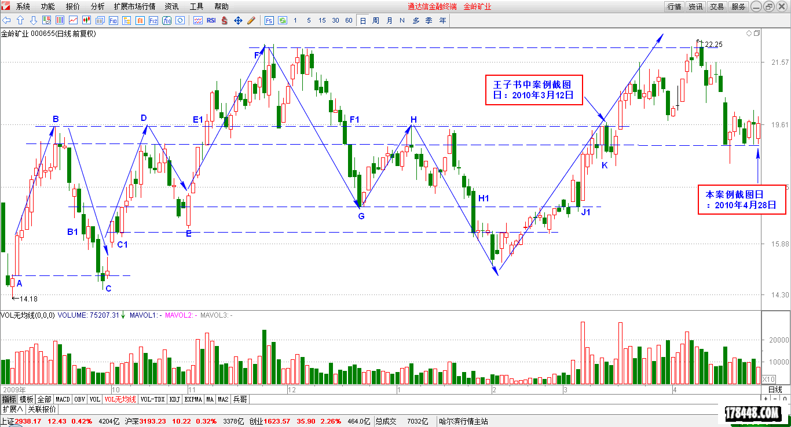Open the intraday line chart icon

point(74,20)
